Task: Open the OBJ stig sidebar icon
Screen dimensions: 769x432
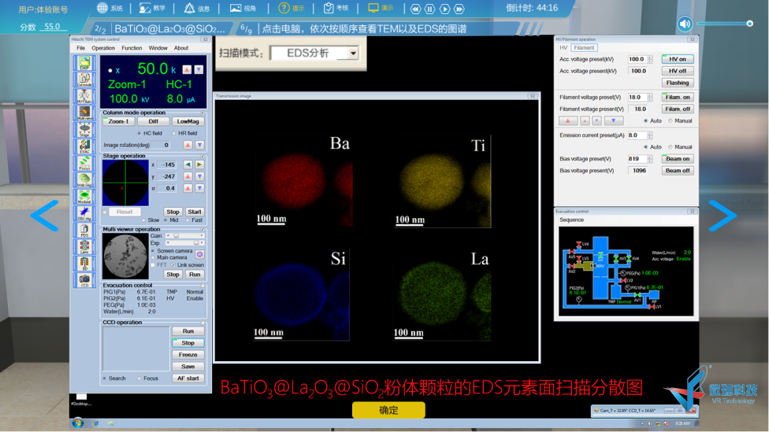Action: pyautogui.click(x=84, y=212)
